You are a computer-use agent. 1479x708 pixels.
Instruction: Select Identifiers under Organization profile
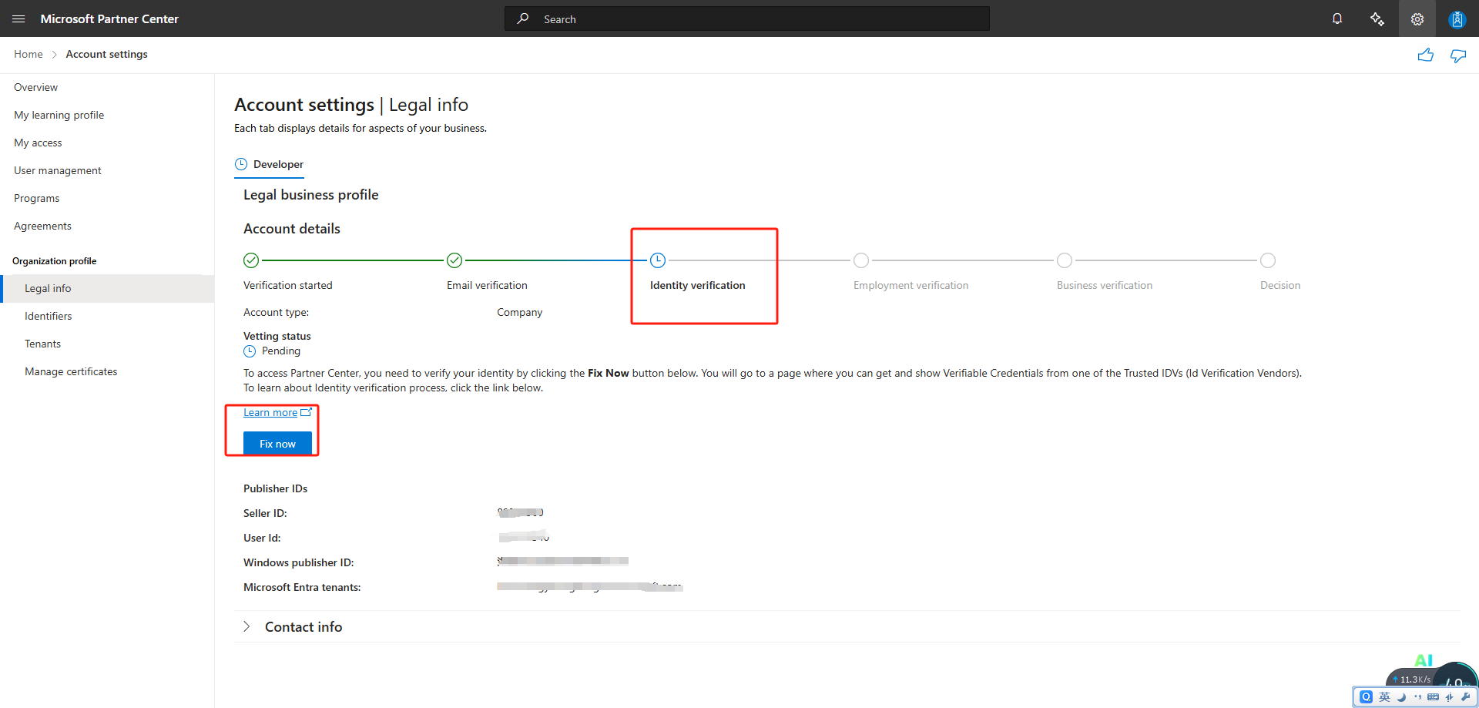click(x=48, y=316)
